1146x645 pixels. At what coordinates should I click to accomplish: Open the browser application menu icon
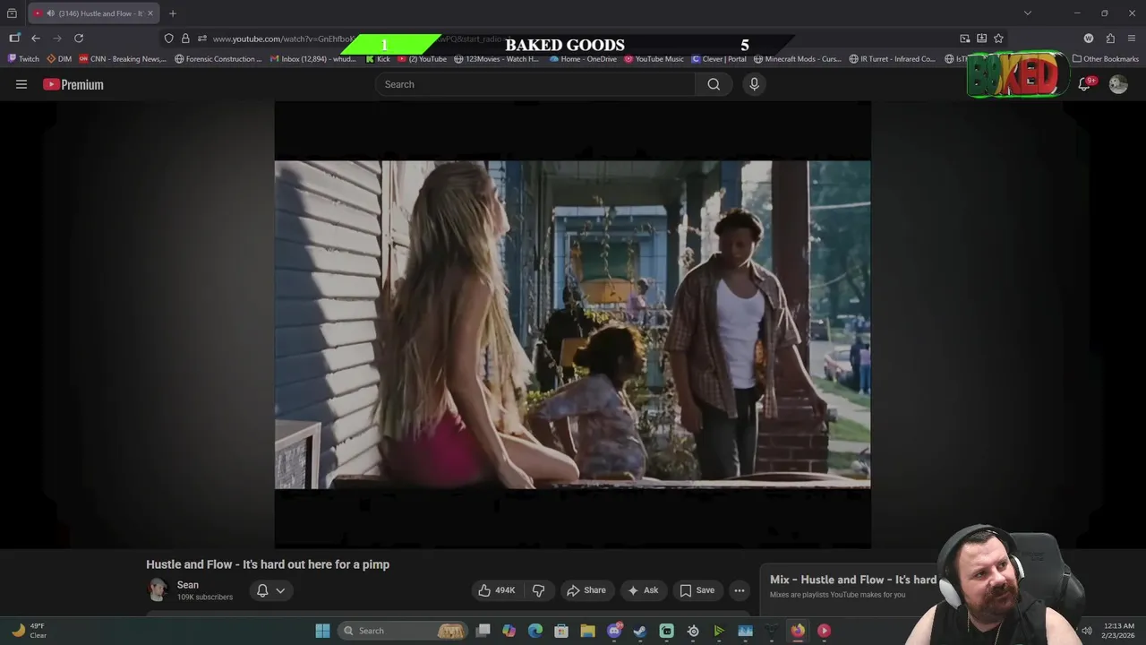click(x=1132, y=39)
